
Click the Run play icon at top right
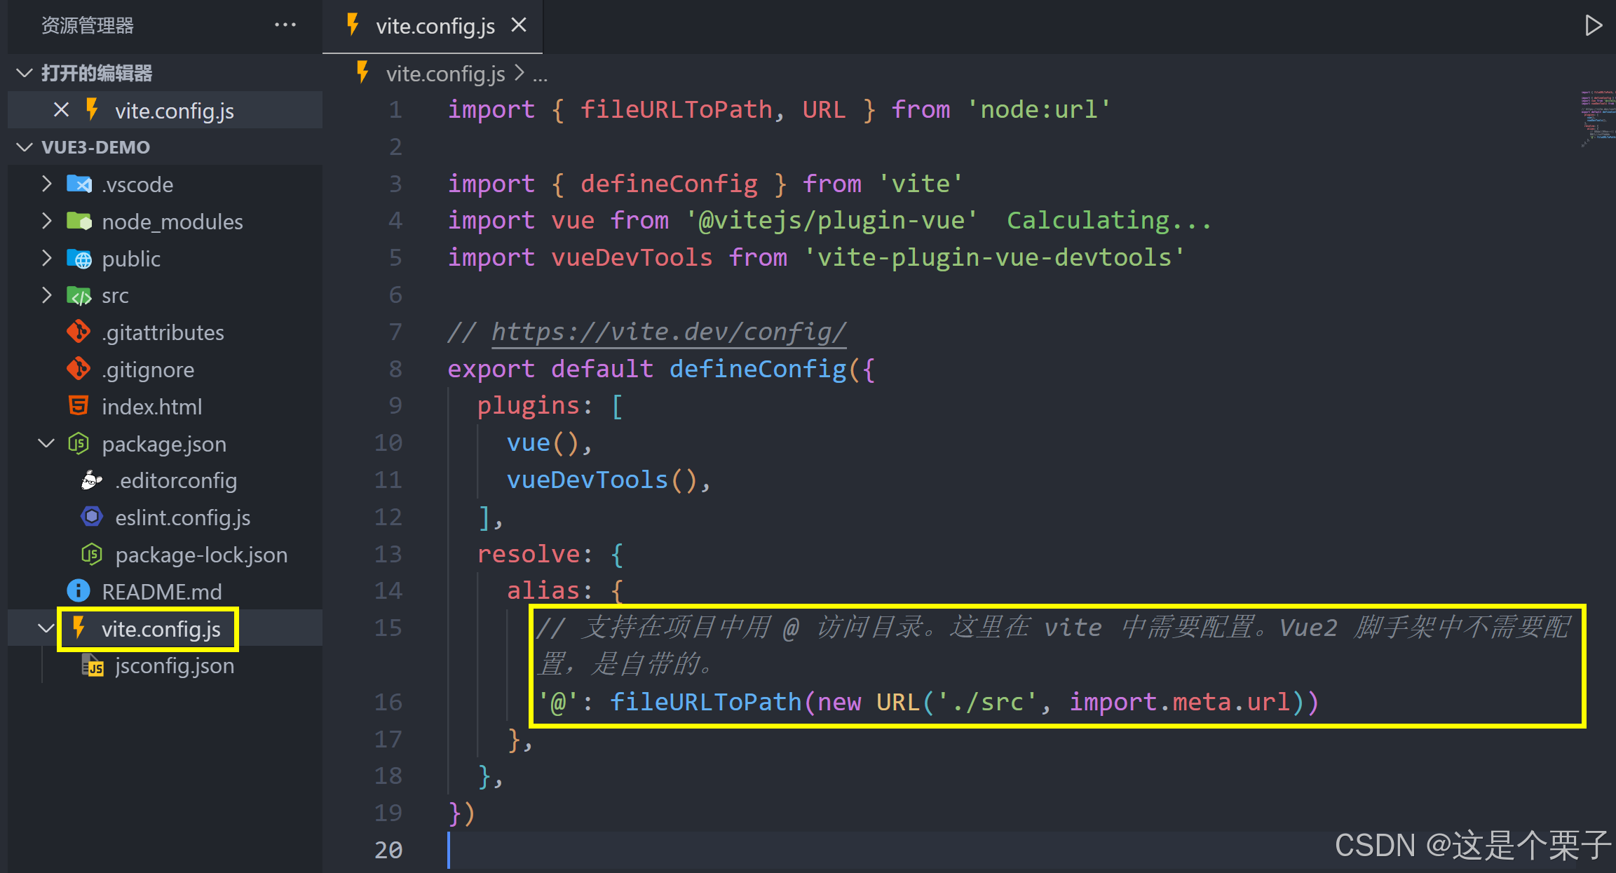(1593, 26)
